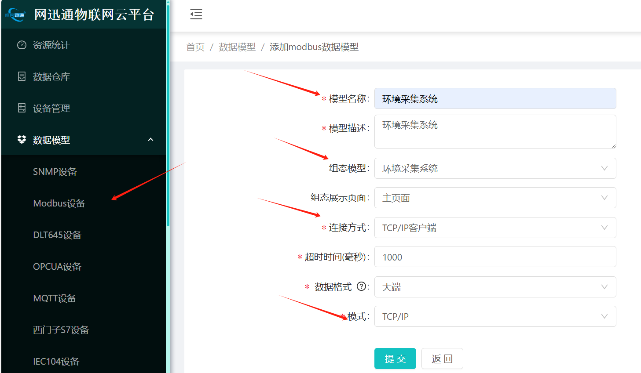Viewport: 641px width, 373px height.
Task: Click the 数据格式 help question mark icon
Action: coord(361,286)
